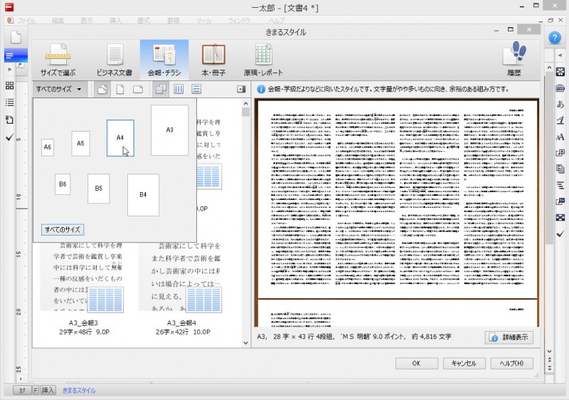Choose the 原稿・レポート category

pos(263,60)
